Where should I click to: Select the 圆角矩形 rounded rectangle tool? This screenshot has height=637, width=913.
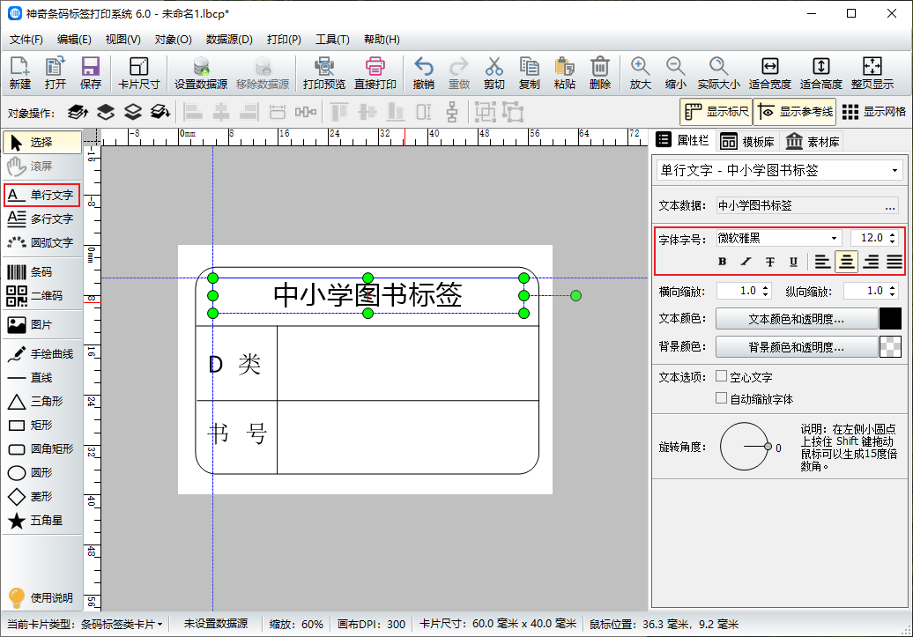(x=42, y=449)
